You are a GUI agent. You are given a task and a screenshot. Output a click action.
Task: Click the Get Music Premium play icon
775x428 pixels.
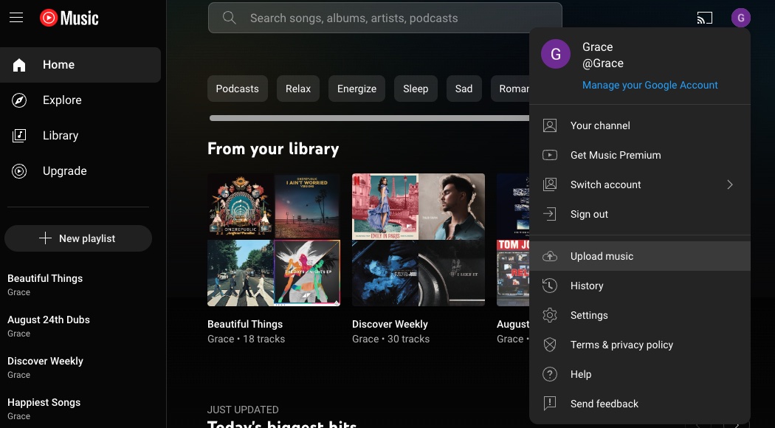pos(550,155)
